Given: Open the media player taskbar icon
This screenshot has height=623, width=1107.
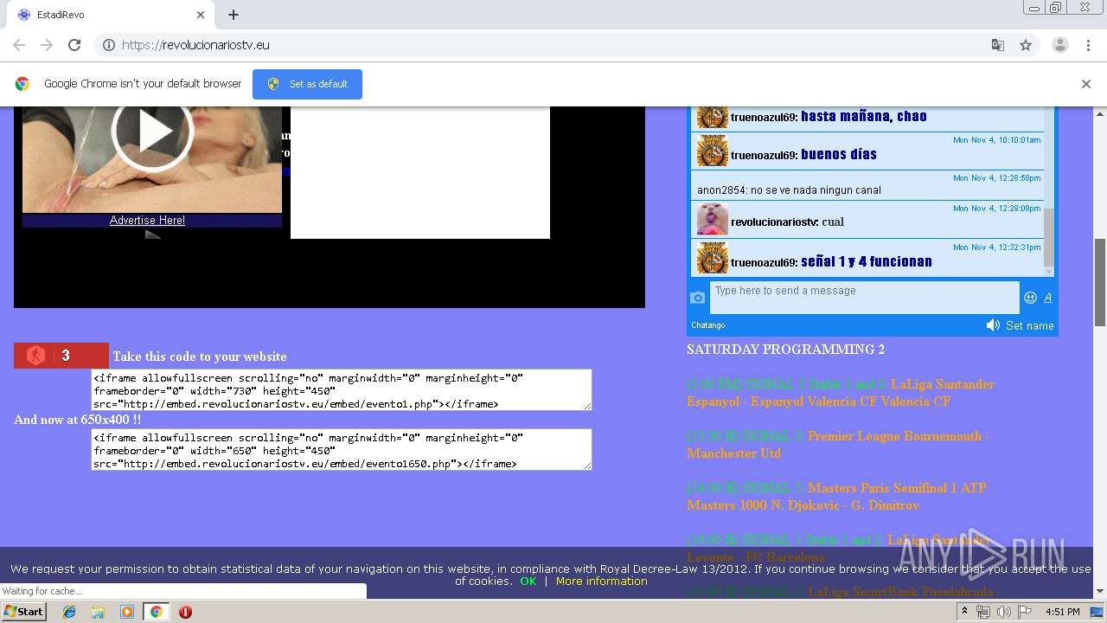Looking at the screenshot, I should [x=127, y=612].
